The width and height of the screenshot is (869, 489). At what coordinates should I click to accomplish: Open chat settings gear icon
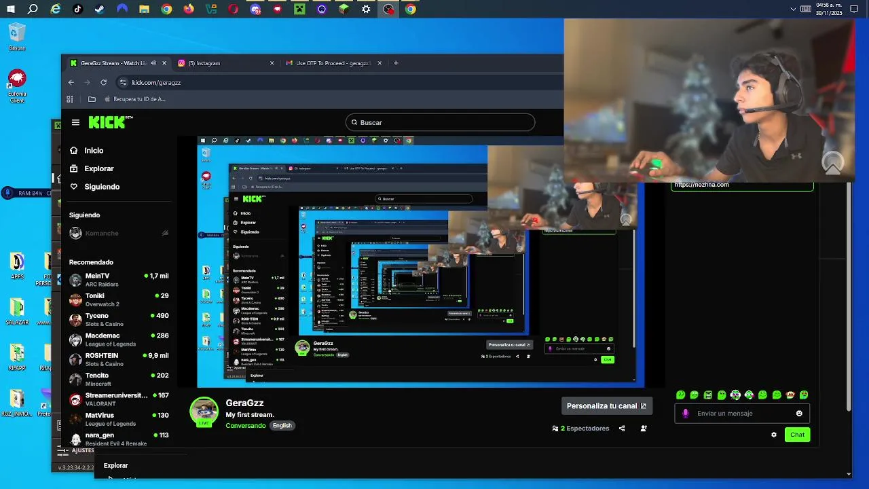tap(774, 435)
